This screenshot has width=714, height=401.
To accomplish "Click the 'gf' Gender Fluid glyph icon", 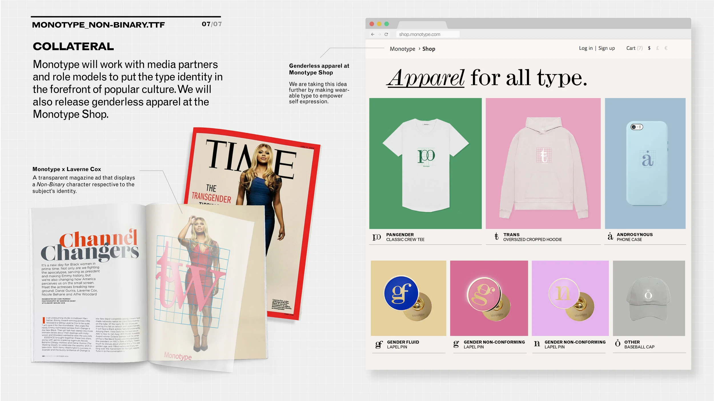I will (379, 344).
